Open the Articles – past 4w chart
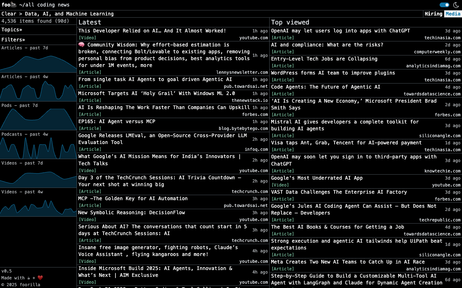Image resolution: width=462 pixels, height=288 pixels. pos(38,88)
